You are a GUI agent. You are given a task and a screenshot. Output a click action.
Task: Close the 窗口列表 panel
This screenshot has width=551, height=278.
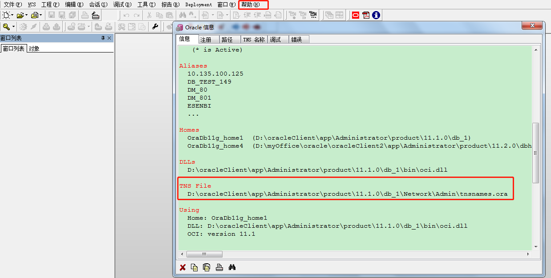click(110, 38)
